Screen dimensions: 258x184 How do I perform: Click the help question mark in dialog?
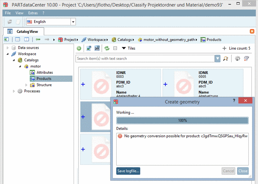point(234,100)
